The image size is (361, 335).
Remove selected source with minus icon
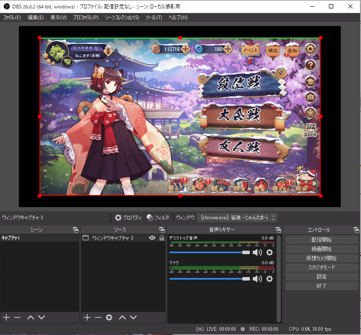click(98, 317)
